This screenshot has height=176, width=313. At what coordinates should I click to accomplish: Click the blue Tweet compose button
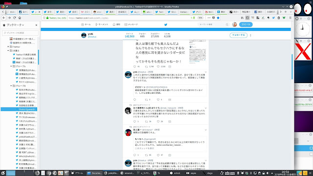coord(246,24)
